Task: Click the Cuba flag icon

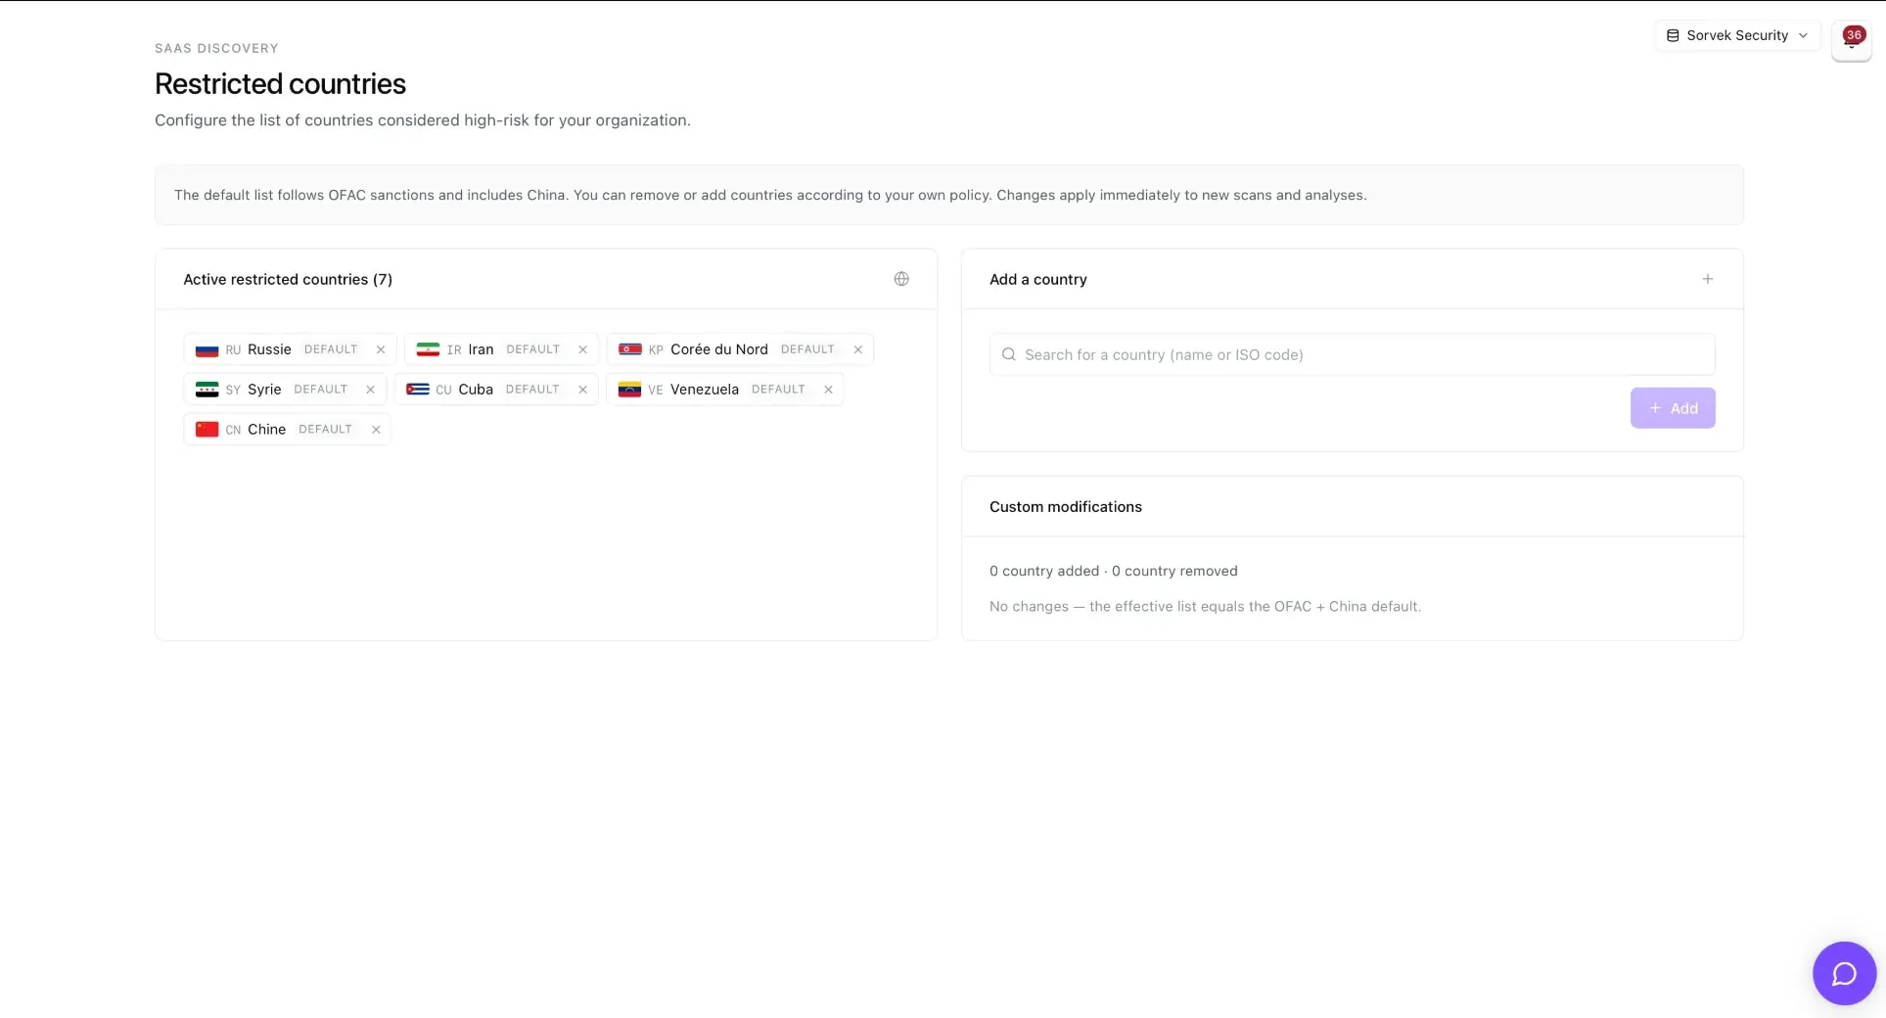Action: pos(418,390)
